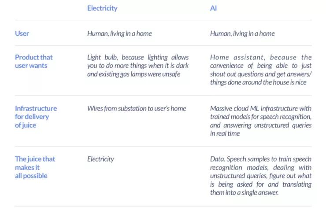326x214 pixels.
Task: Click the "Home assistant, because the" text line
Action: pyautogui.click(x=261, y=57)
